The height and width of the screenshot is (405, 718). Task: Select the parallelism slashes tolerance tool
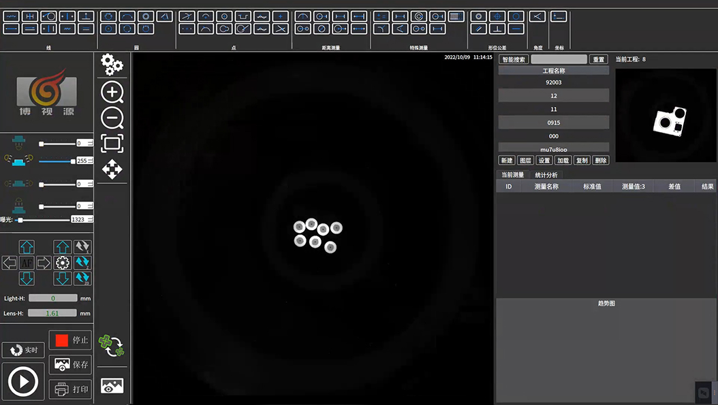click(478, 29)
